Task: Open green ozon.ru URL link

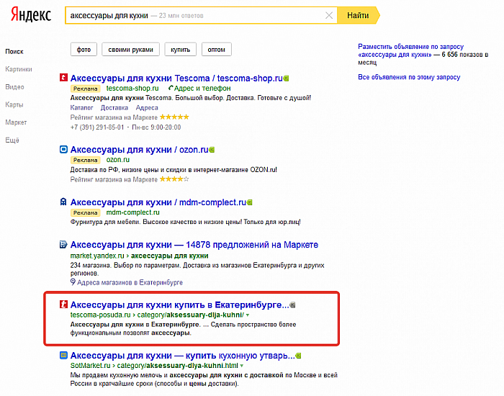Action: click(118, 159)
